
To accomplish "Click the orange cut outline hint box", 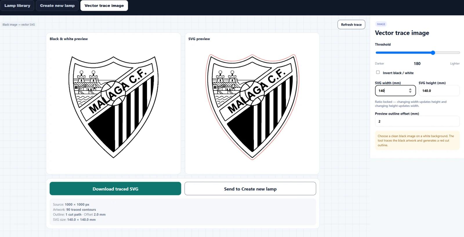I will pyautogui.click(x=417, y=140).
